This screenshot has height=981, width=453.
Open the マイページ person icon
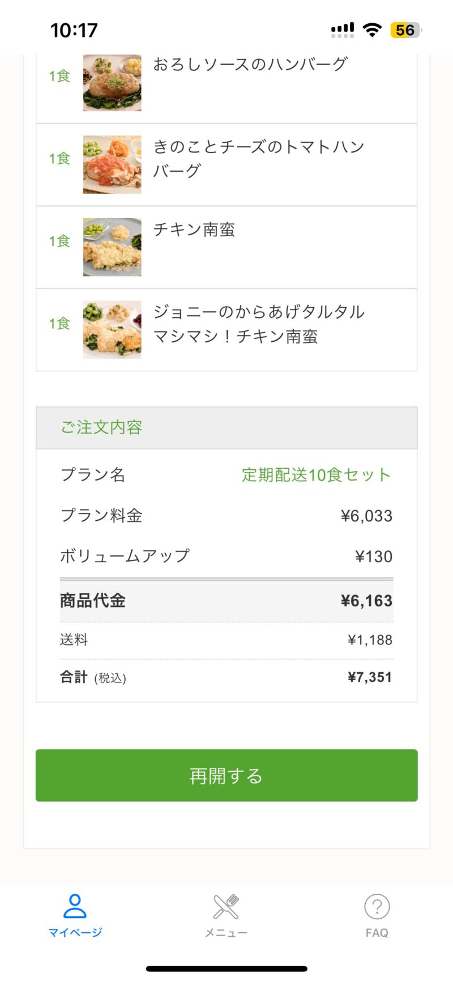coord(75,906)
